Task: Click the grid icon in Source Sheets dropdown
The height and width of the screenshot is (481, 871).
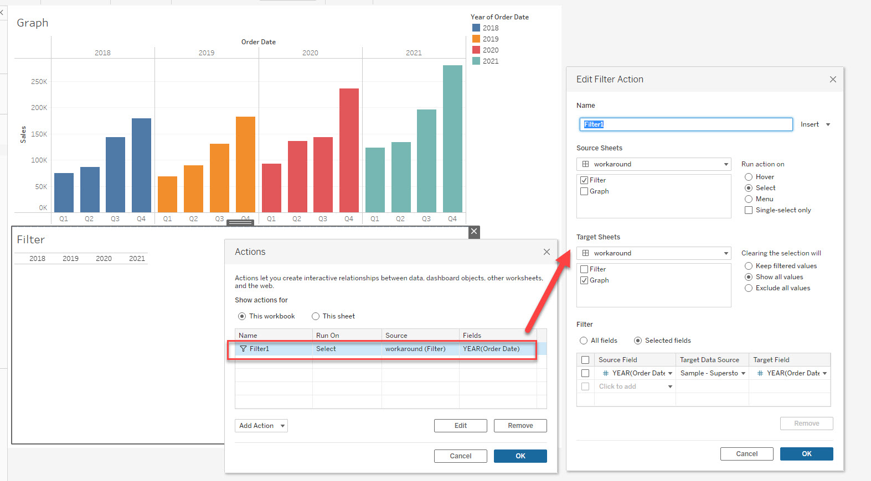Action: [x=585, y=164]
